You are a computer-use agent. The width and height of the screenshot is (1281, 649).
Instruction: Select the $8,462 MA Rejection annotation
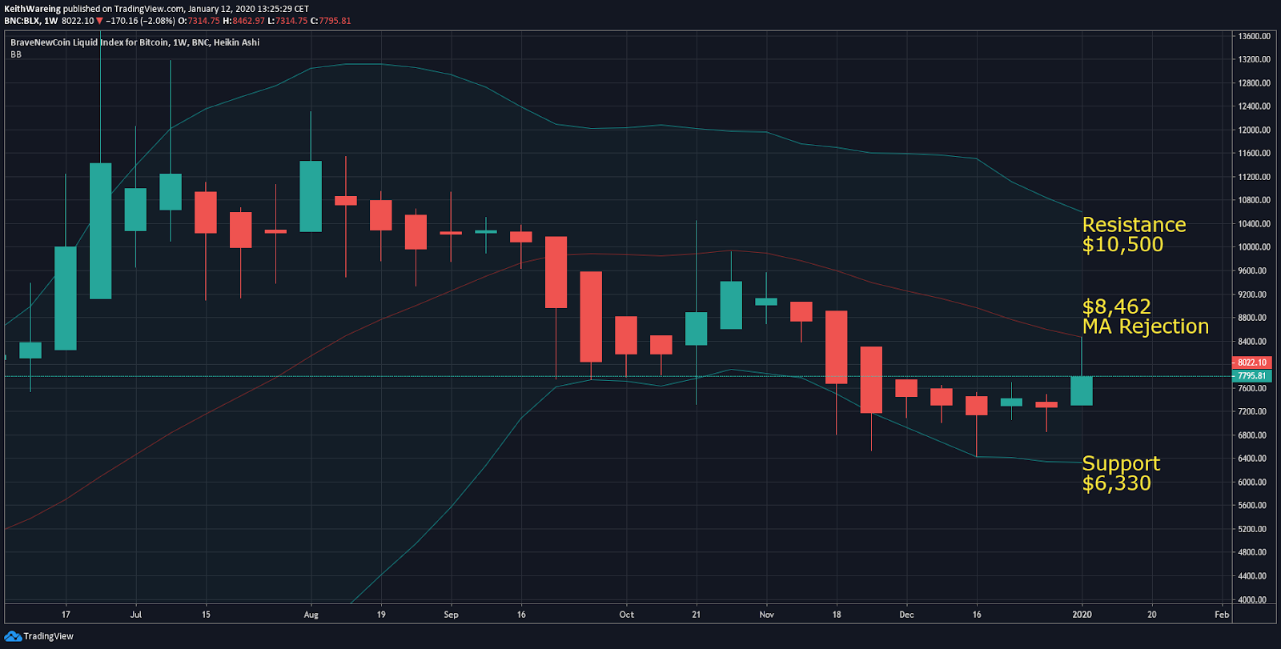(x=1145, y=317)
